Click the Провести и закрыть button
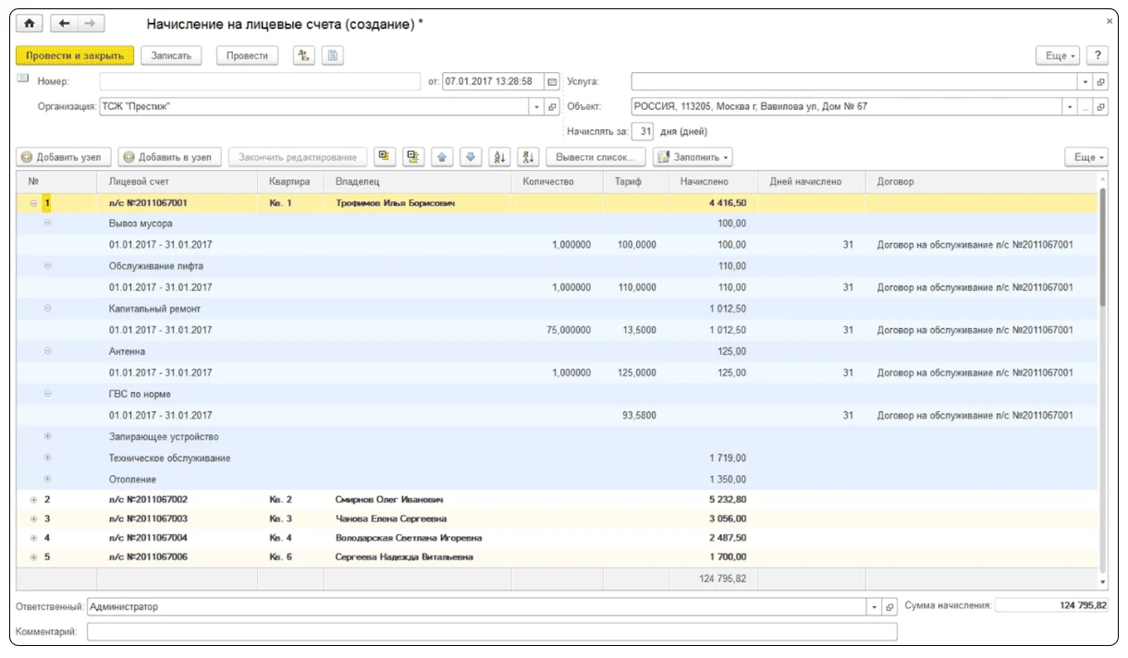This screenshot has height=658, width=1128. (x=76, y=55)
